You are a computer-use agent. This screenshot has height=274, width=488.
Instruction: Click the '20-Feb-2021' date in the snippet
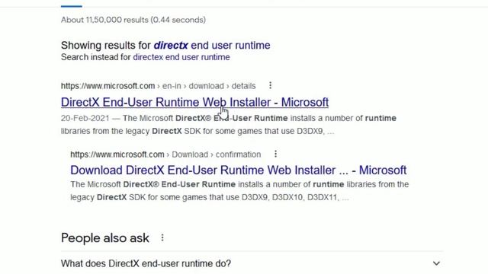85,119
